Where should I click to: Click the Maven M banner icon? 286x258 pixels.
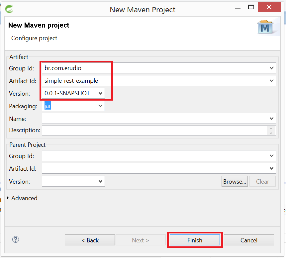tap(265, 28)
